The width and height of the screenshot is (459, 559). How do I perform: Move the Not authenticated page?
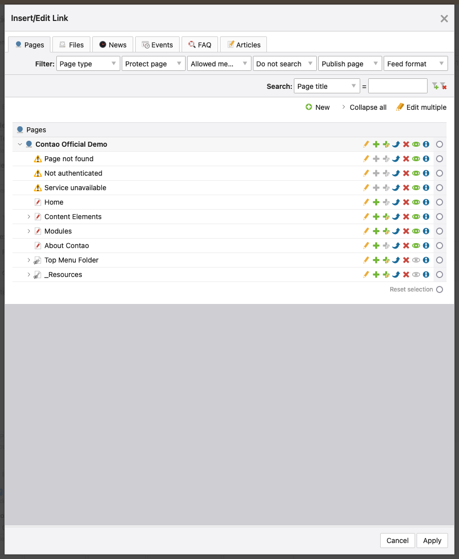tap(396, 173)
